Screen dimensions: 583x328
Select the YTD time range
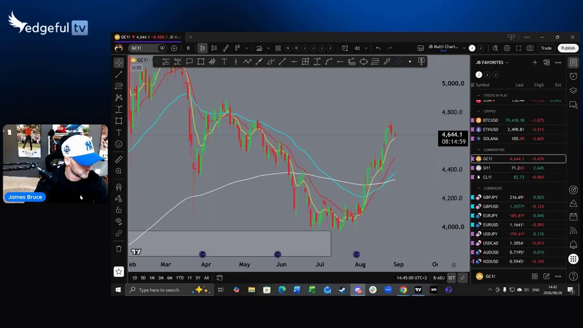coord(180,278)
